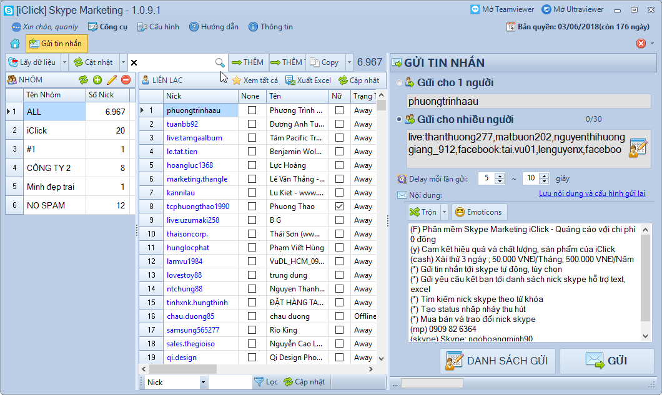The width and height of the screenshot is (662, 395).
Task: Click Cập nhật in the contacts header
Action: click(359, 80)
